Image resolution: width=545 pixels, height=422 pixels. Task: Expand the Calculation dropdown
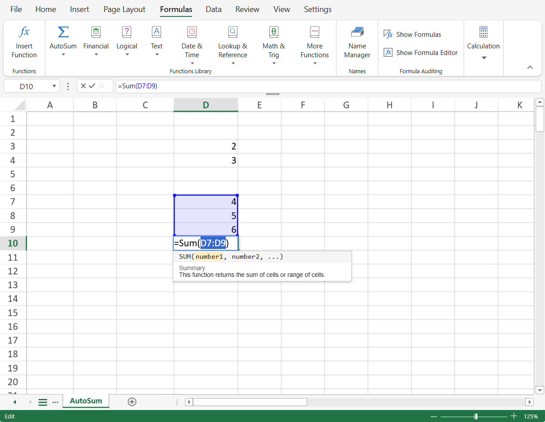point(484,58)
